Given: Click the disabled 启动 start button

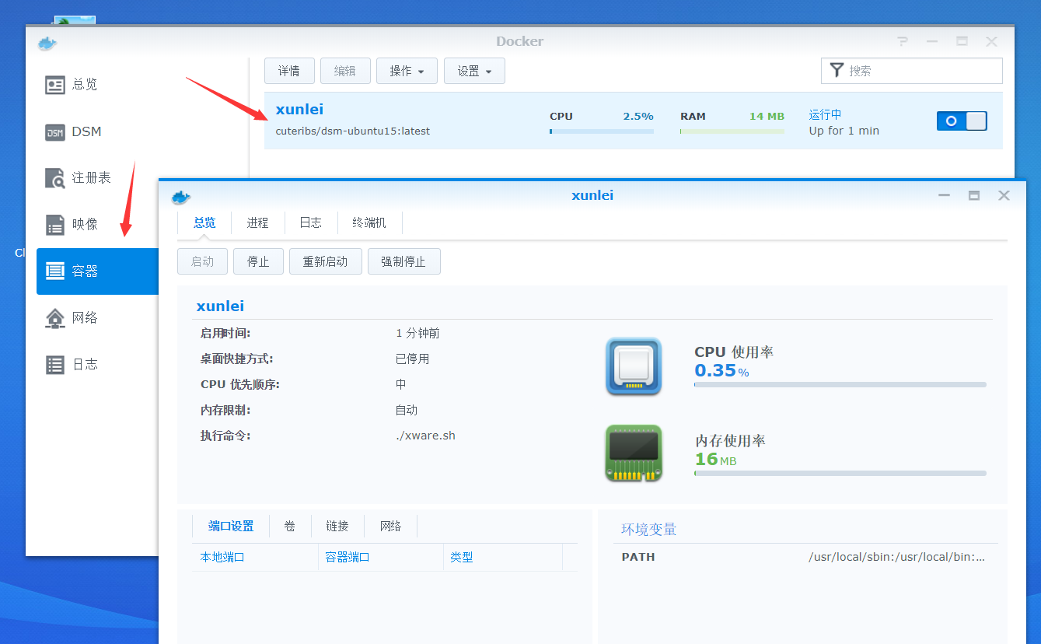Looking at the screenshot, I should 202,261.
